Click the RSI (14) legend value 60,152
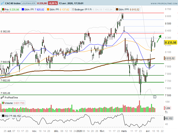Image resolution: width=178 pixels, height=133 pixels. [17, 116]
